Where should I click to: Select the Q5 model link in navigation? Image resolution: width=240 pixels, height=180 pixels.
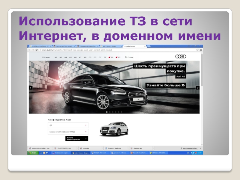click(95, 57)
